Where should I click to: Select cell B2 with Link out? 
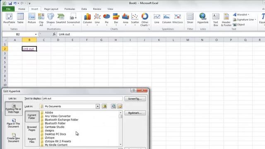pyautogui.click(x=29, y=49)
